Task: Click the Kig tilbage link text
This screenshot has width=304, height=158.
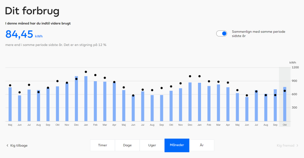Action: (19, 145)
